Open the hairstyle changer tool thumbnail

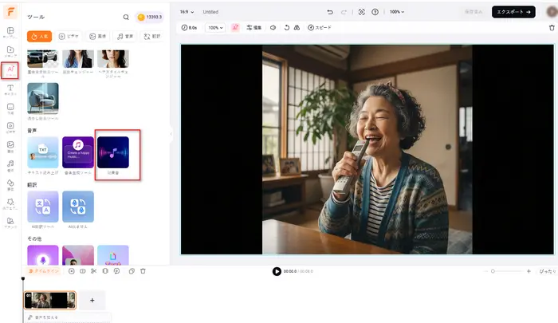tap(113, 59)
